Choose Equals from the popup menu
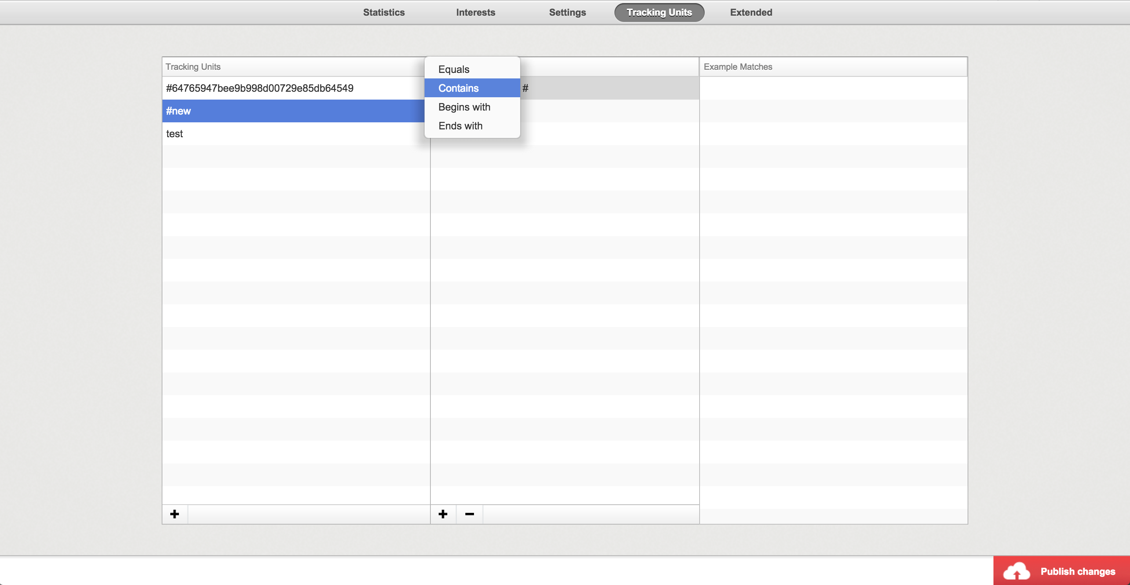This screenshot has width=1130, height=585. (x=454, y=69)
